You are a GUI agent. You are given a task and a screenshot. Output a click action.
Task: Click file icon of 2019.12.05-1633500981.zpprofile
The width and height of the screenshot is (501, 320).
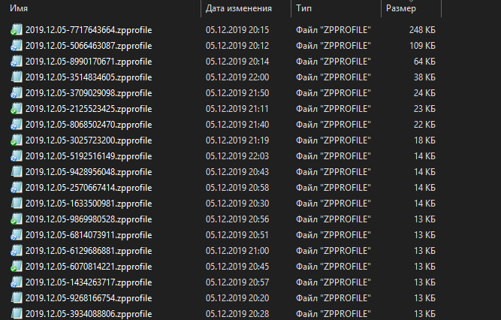pyautogui.click(x=17, y=204)
